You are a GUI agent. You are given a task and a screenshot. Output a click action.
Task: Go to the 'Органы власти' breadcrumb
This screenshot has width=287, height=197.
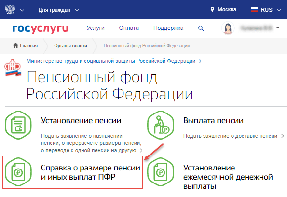[x=70, y=46]
